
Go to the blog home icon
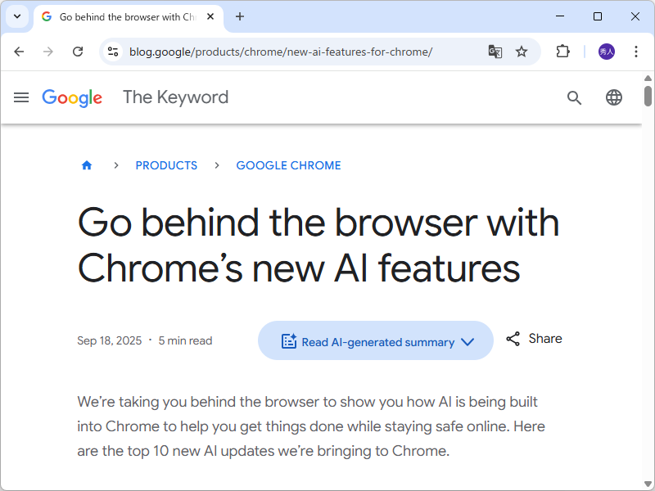point(87,165)
